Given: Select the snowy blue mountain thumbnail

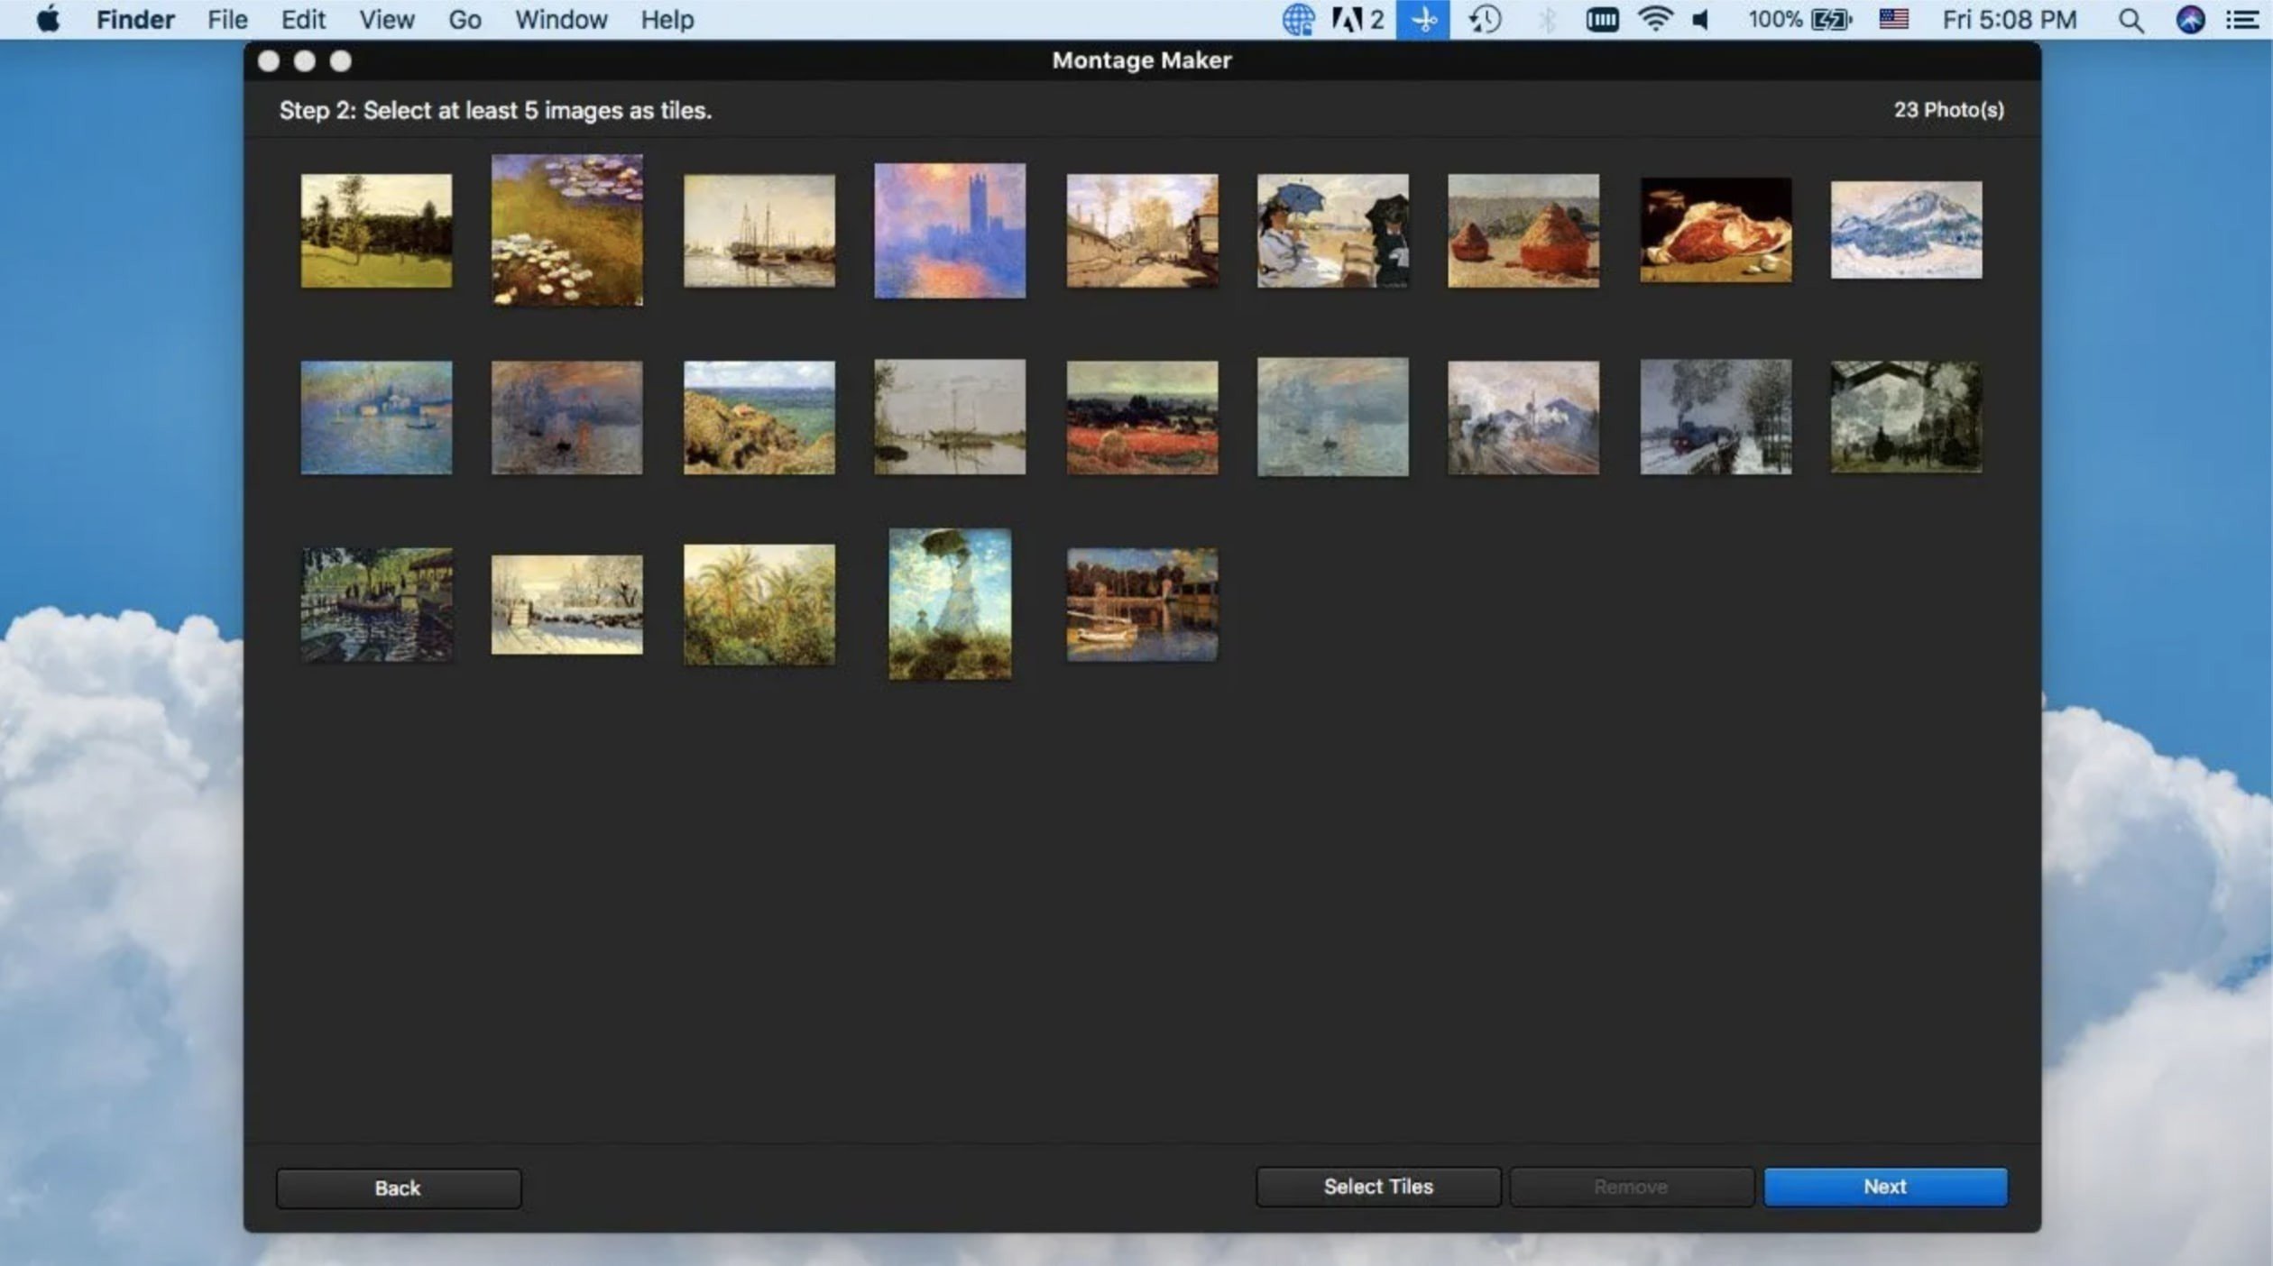Looking at the screenshot, I should coord(1905,230).
